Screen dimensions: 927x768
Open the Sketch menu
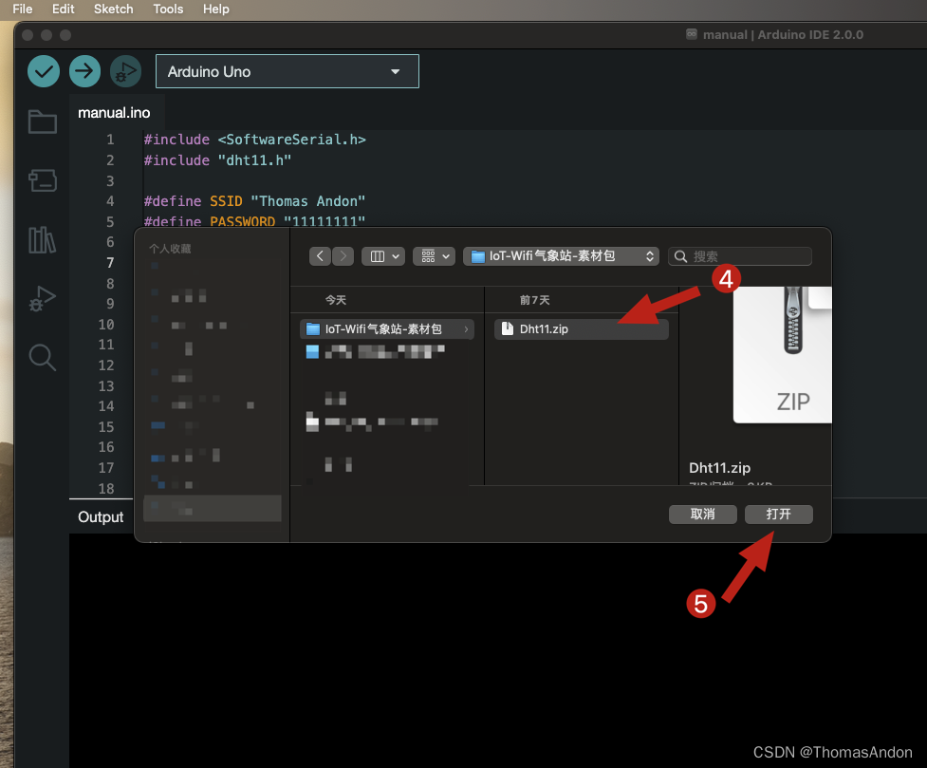pyautogui.click(x=114, y=9)
